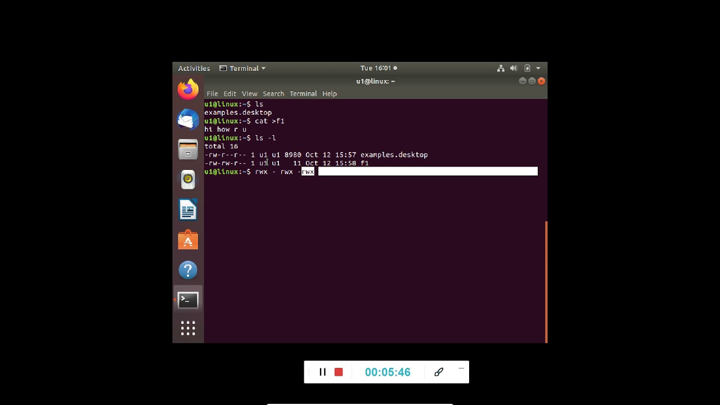Minimize the recorder control bar
Viewport: 720px width, 405px height.
click(x=461, y=368)
